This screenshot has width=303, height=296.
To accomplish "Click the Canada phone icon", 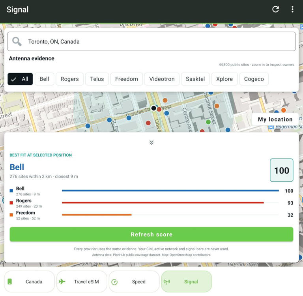I will point(9,281).
